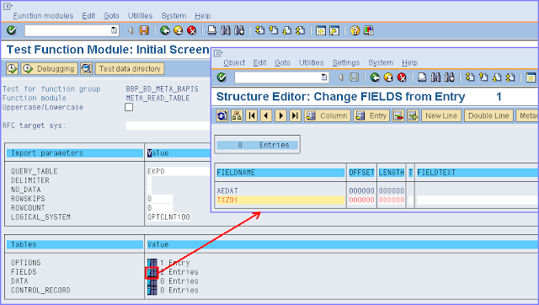Screen dimensions: 539x305
Task: Open Edit menu in main window
Action: pos(88,16)
